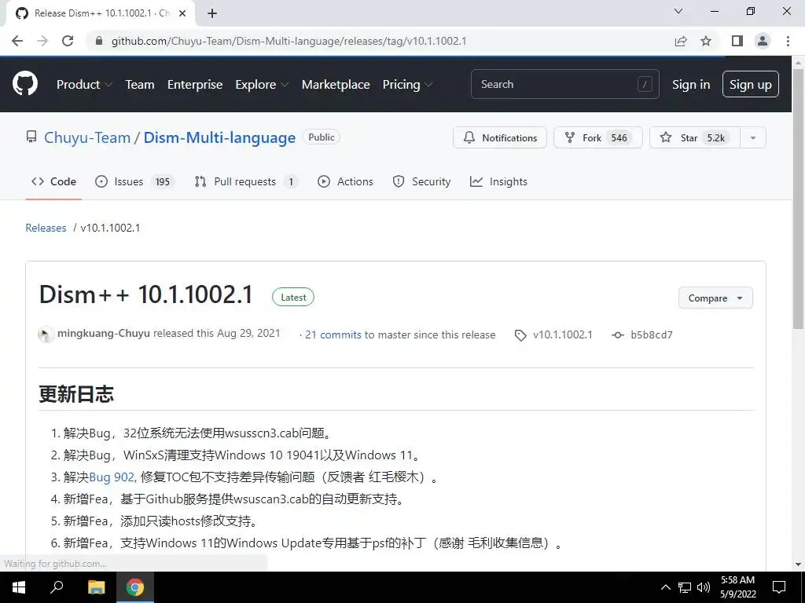Click the tab search chevron in title bar

(x=678, y=11)
